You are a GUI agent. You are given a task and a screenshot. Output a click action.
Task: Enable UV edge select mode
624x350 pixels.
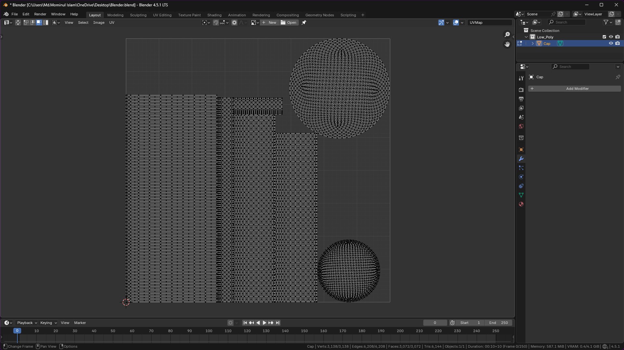[x=32, y=23]
